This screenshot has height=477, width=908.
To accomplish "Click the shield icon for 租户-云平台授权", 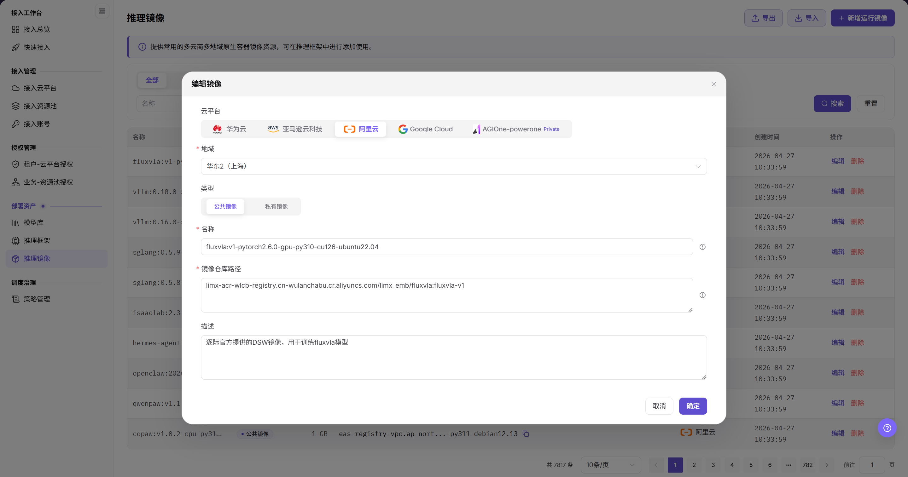I will [15, 164].
